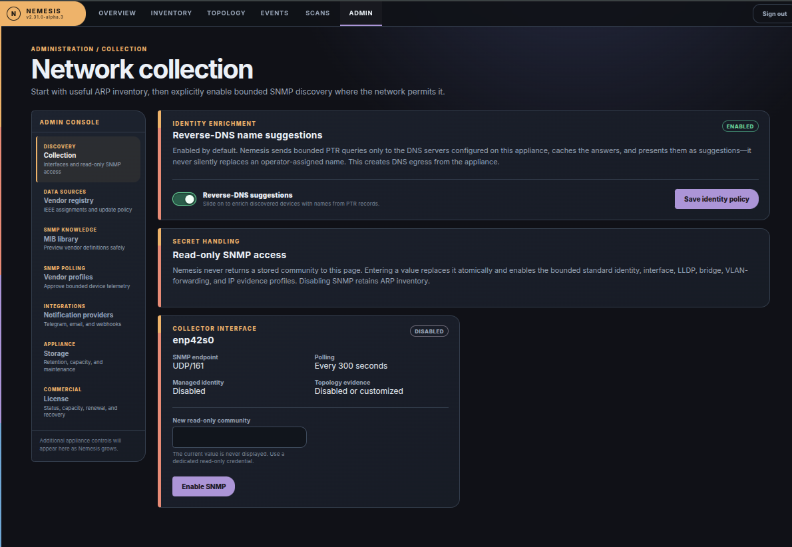792x547 pixels.
Task: Go to the Events tab
Action: coord(274,13)
